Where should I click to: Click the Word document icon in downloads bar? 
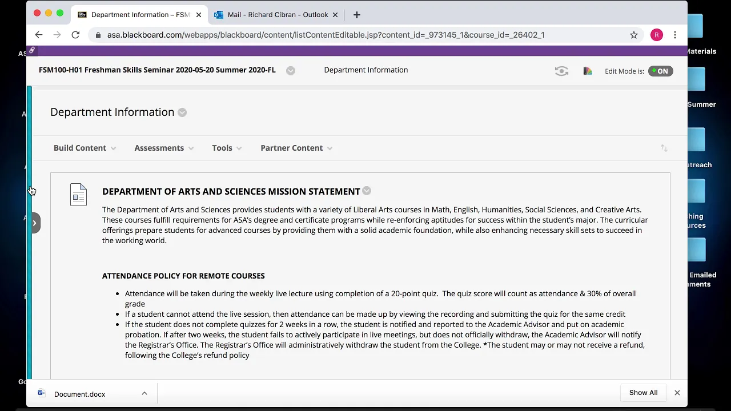point(41,393)
